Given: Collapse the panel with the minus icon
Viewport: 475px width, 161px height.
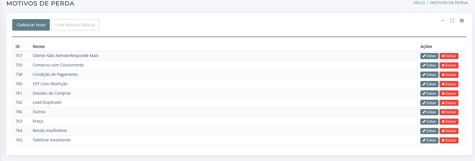Looking at the screenshot, I should click(442, 21).
